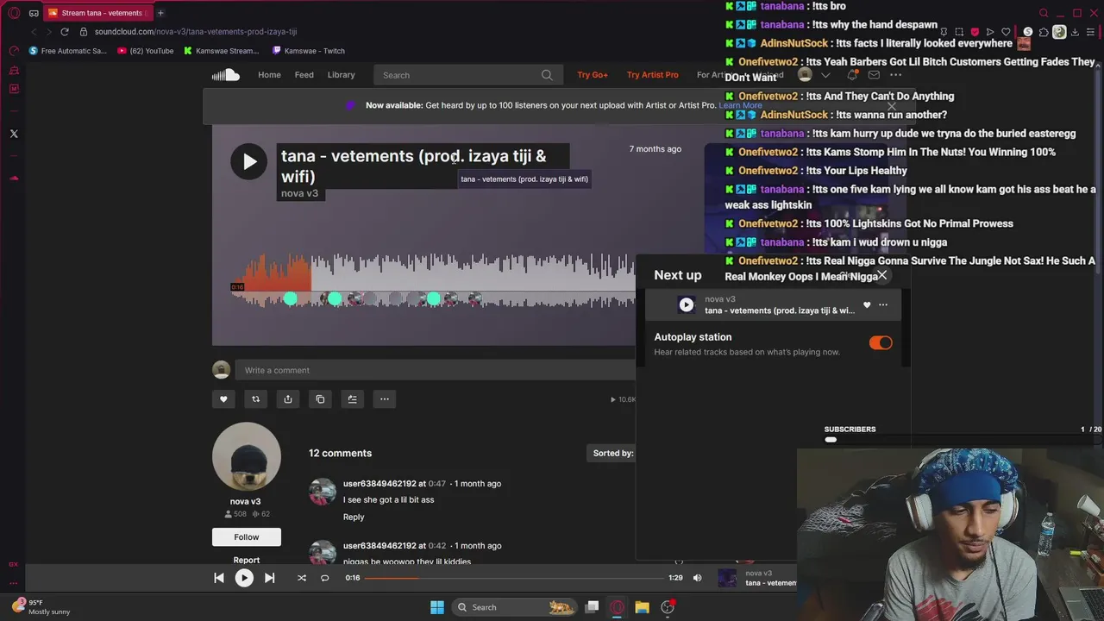Open the track artwork thumbnail in the bottom player
The width and height of the screenshot is (1104, 621).
tap(728, 578)
